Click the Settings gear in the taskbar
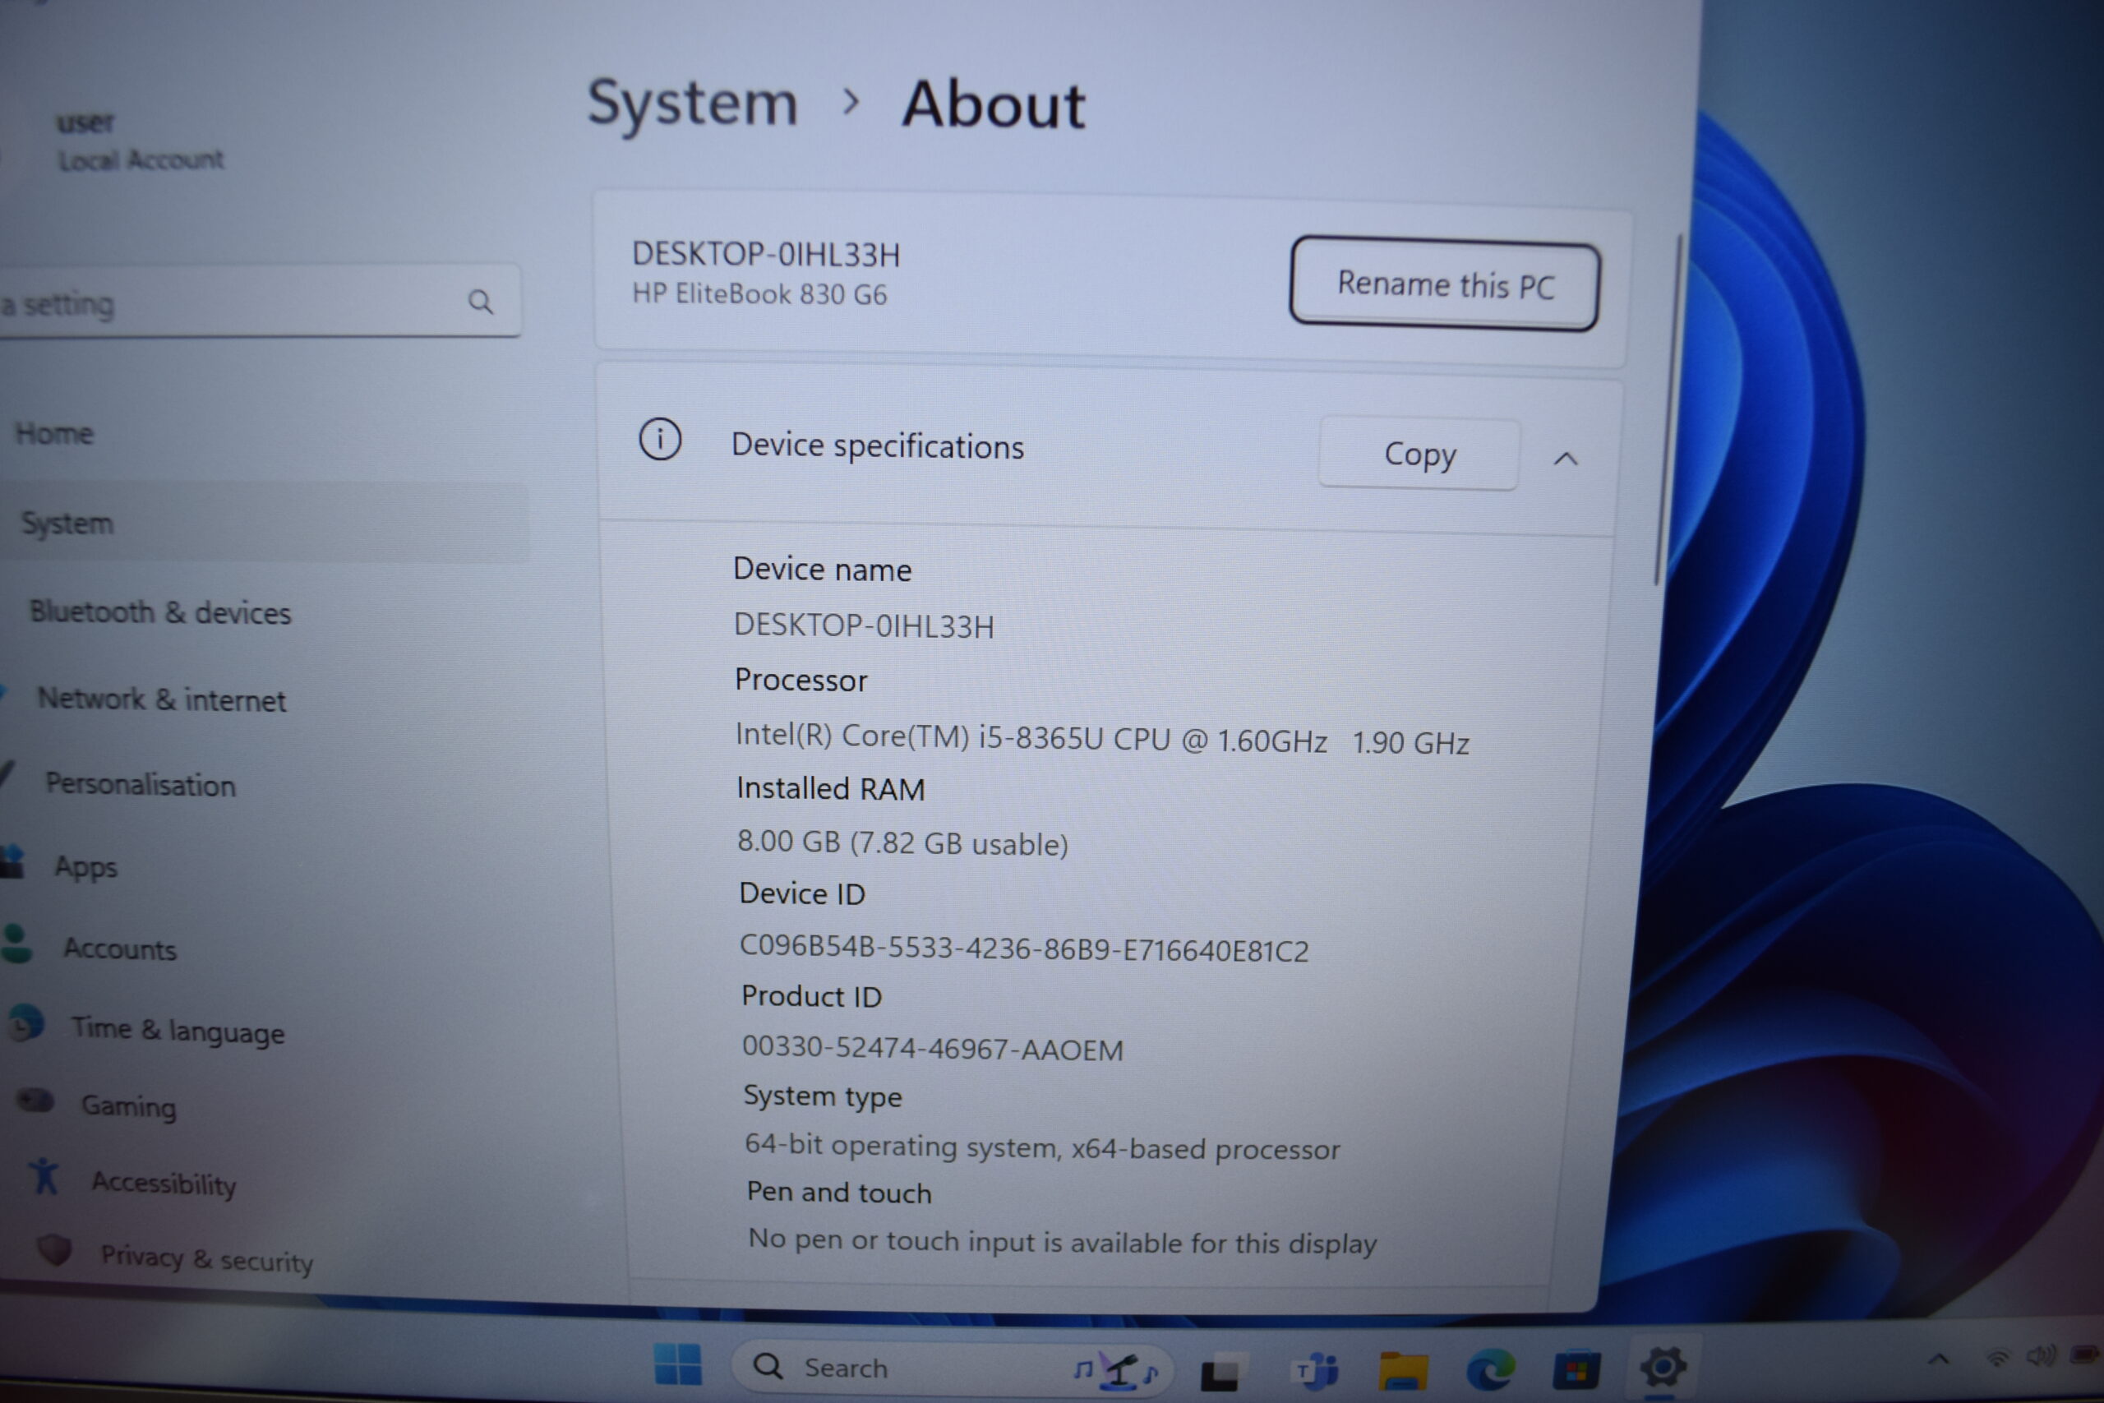 pyautogui.click(x=1662, y=1367)
